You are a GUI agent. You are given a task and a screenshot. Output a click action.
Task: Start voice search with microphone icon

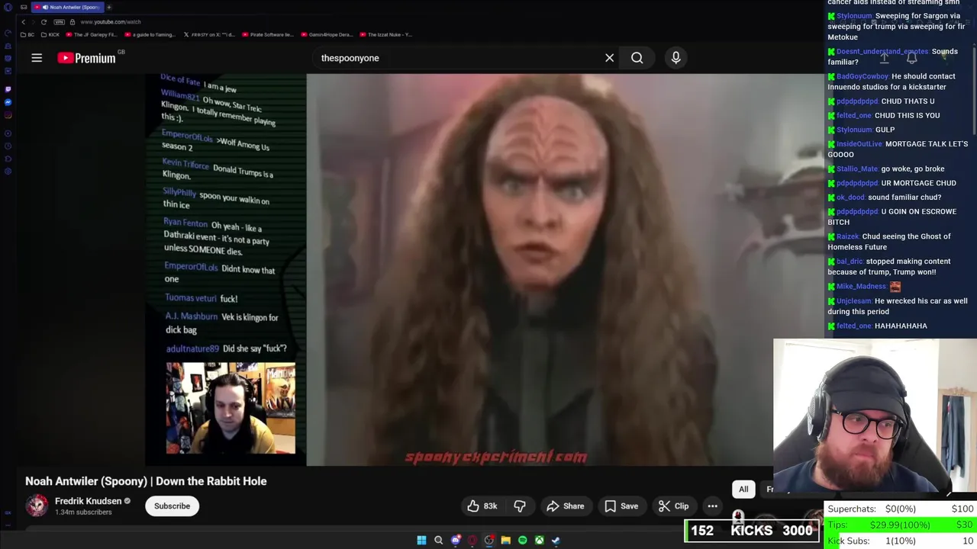coord(676,58)
